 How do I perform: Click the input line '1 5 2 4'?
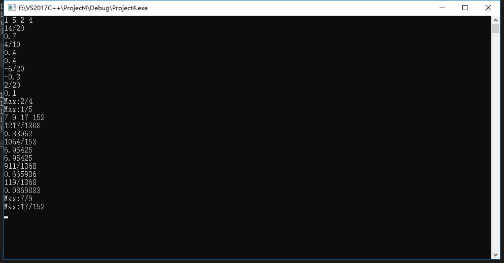tap(18, 20)
